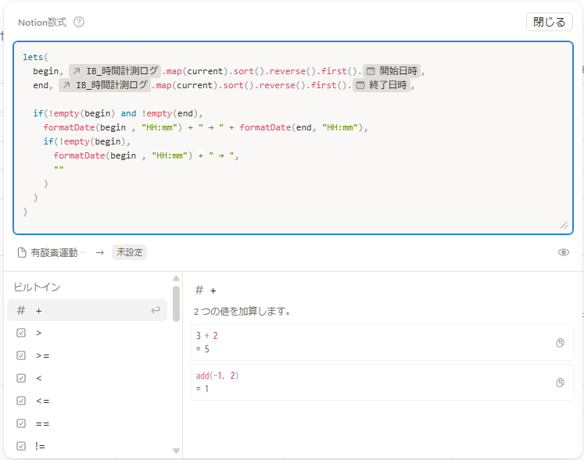Click the '.reverse()' call on end line
This screenshot has height=460, width=584.
click(x=282, y=85)
